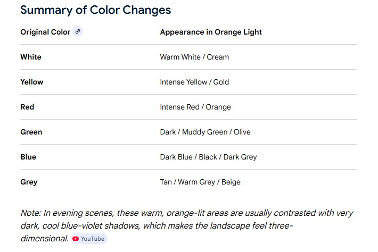Select the Yellow row label

[x=32, y=82]
